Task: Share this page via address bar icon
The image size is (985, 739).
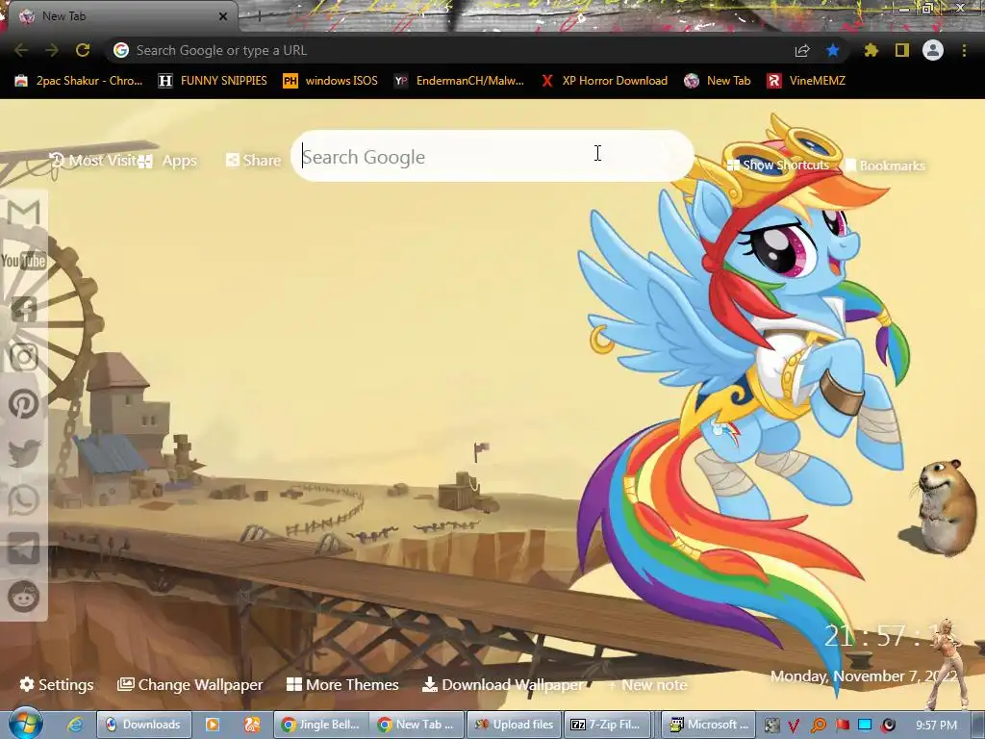Action: coord(802,50)
